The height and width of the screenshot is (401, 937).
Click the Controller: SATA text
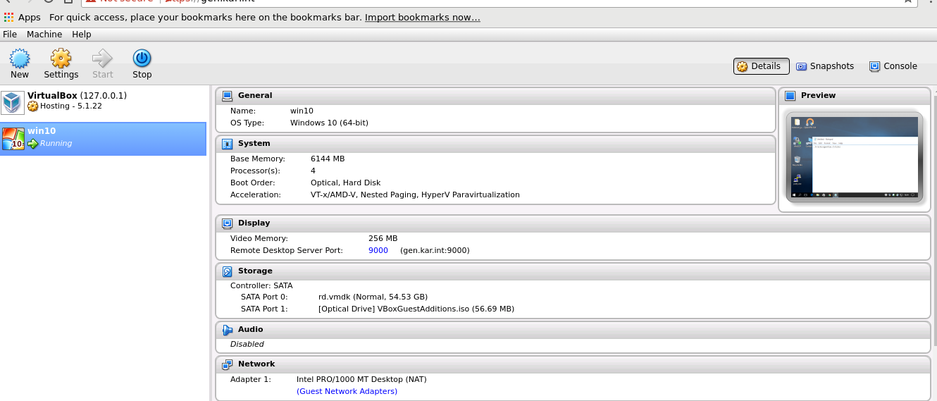(261, 286)
